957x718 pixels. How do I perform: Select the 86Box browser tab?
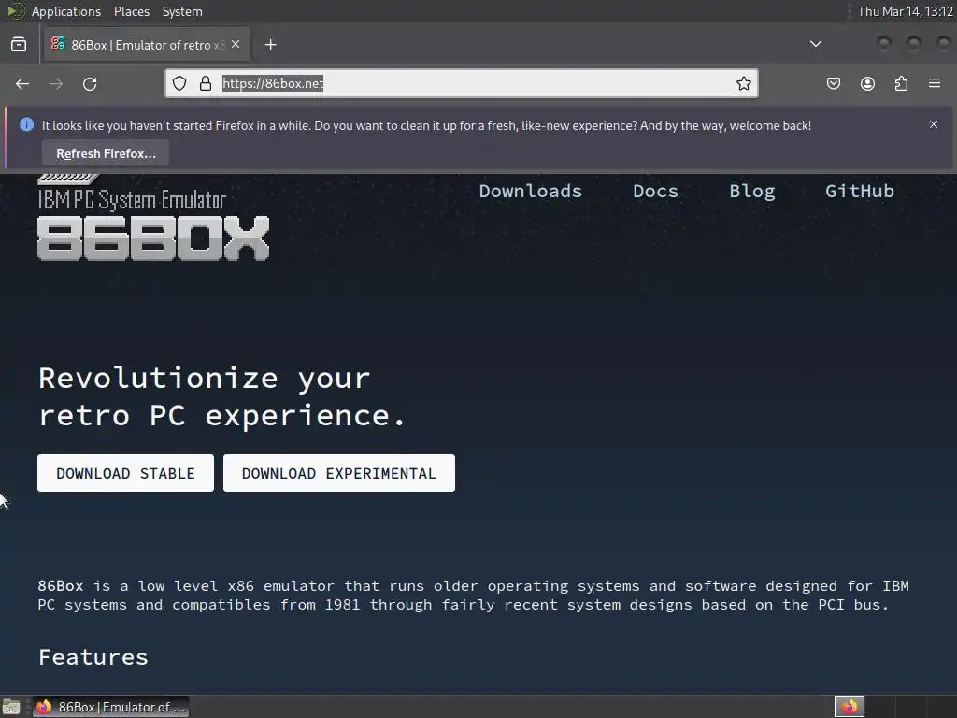click(x=147, y=45)
